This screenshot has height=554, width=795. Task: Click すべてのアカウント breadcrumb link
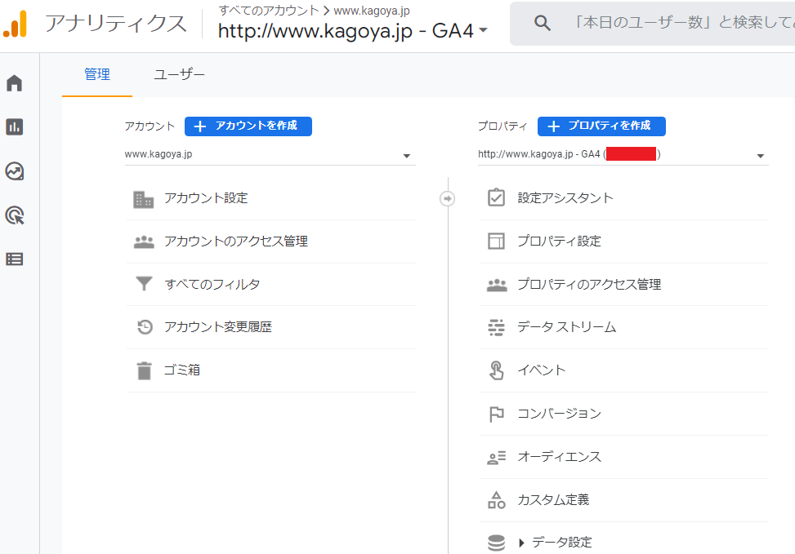point(269,10)
